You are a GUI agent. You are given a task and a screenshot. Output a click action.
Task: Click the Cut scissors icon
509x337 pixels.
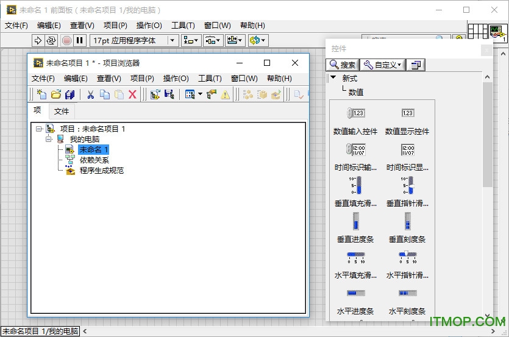[91, 94]
